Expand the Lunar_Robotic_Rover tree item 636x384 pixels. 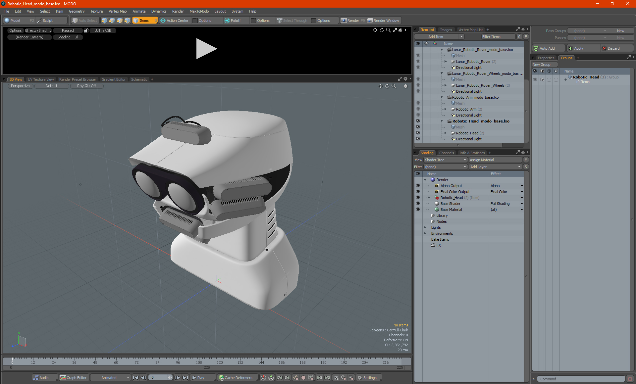click(x=446, y=62)
